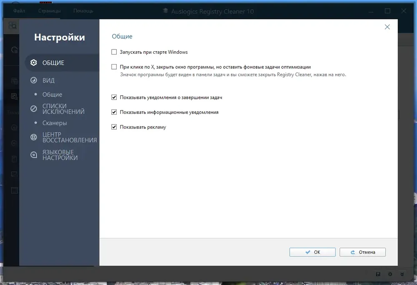Click the gear icon in status bar
This screenshot has width=417, height=285.
coord(390,274)
